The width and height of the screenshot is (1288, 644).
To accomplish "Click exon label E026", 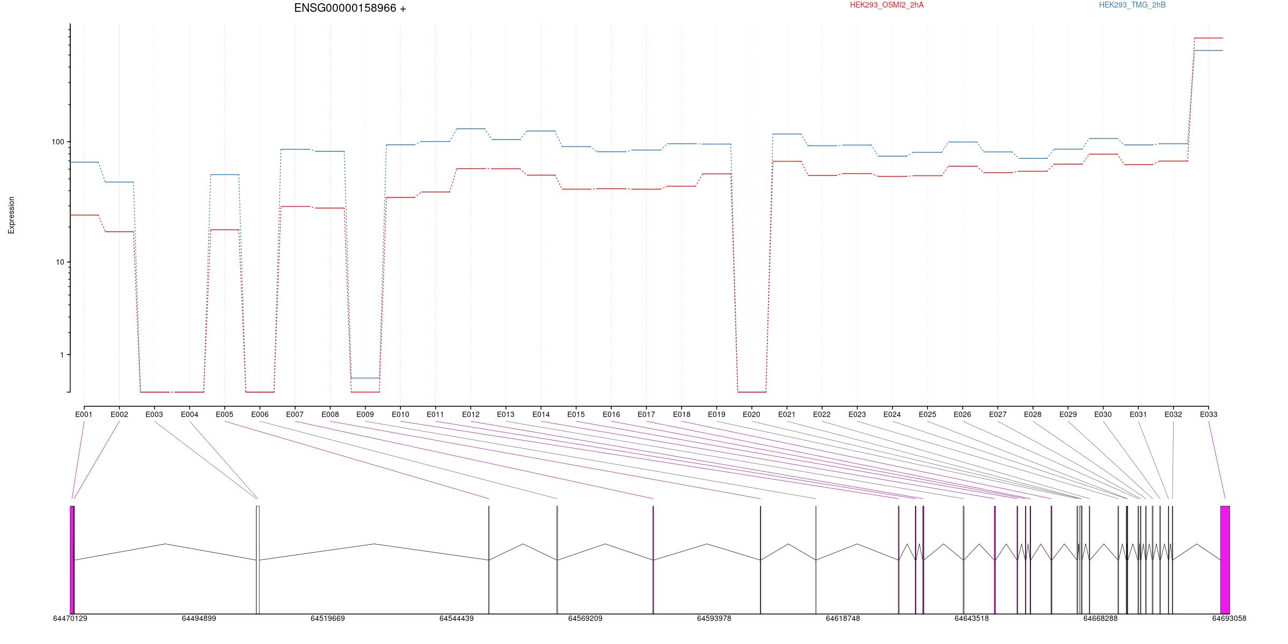I will tap(962, 414).
